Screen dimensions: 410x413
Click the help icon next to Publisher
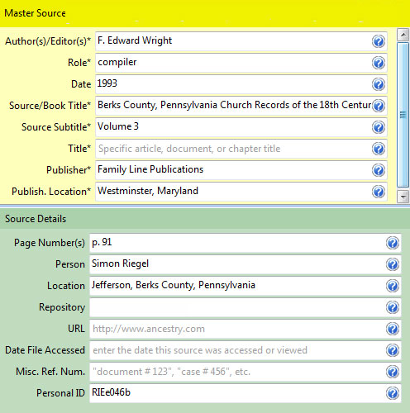(379, 170)
